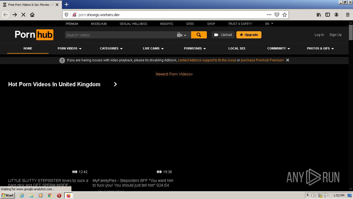The height and width of the screenshot is (199, 353).
Task: Open the search type camera dropdown
Action: point(182,35)
